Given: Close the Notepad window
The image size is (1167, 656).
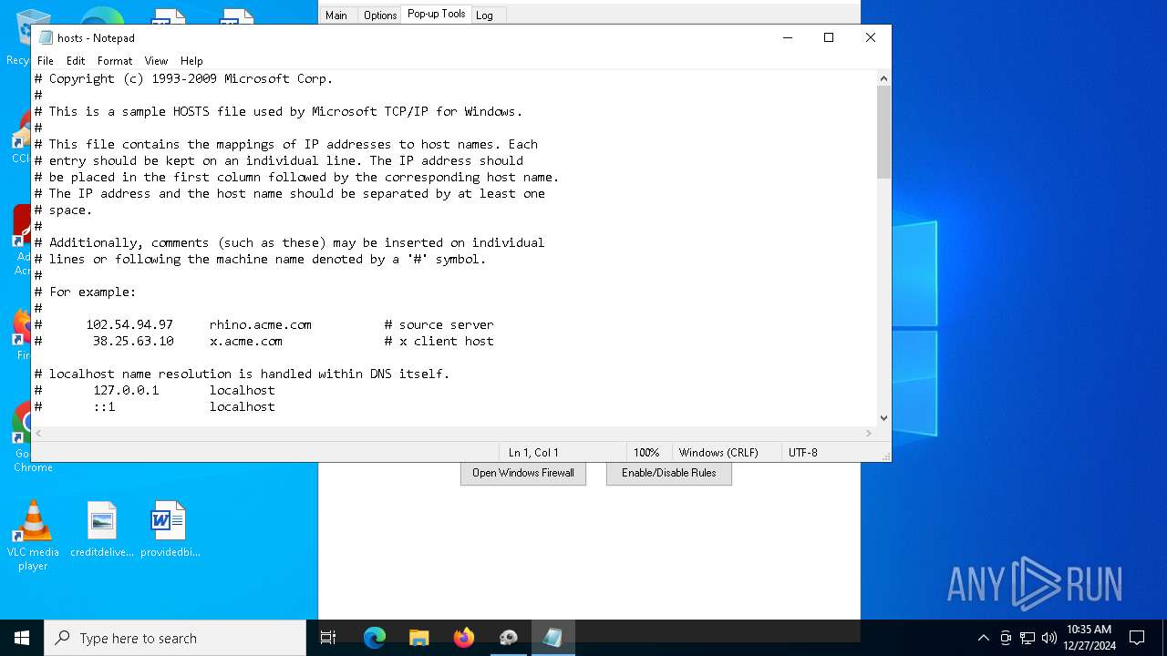Looking at the screenshot, I should click(x=871, y=37).
